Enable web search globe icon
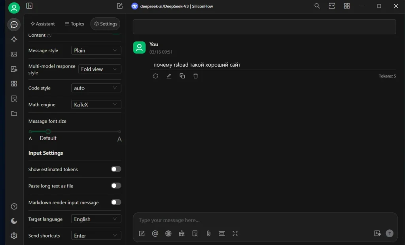The image size is (405, 245). coord(168,234)
